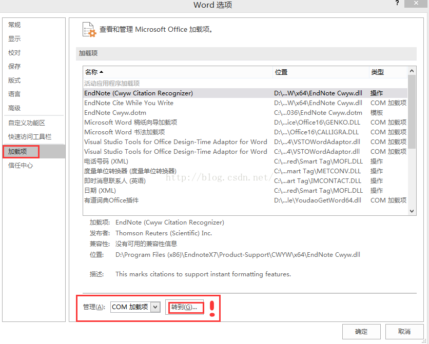429x344 pixels.
Task: Sort add-ins by 类型 column header
Action: (x=388, y=72)
